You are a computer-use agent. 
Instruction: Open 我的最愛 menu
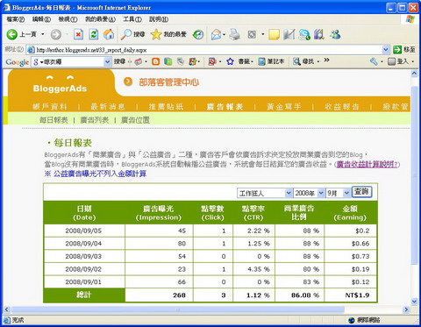pos(100,19)
